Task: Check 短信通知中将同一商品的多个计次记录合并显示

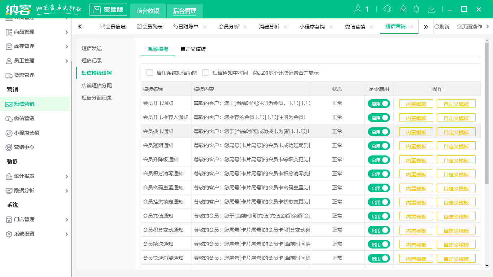Action: 206,72
